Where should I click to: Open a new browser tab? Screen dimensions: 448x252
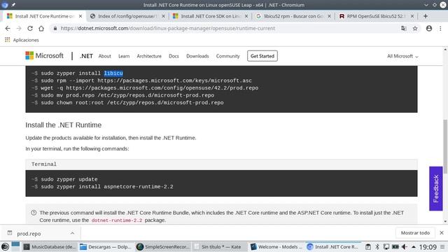[426, 16]
